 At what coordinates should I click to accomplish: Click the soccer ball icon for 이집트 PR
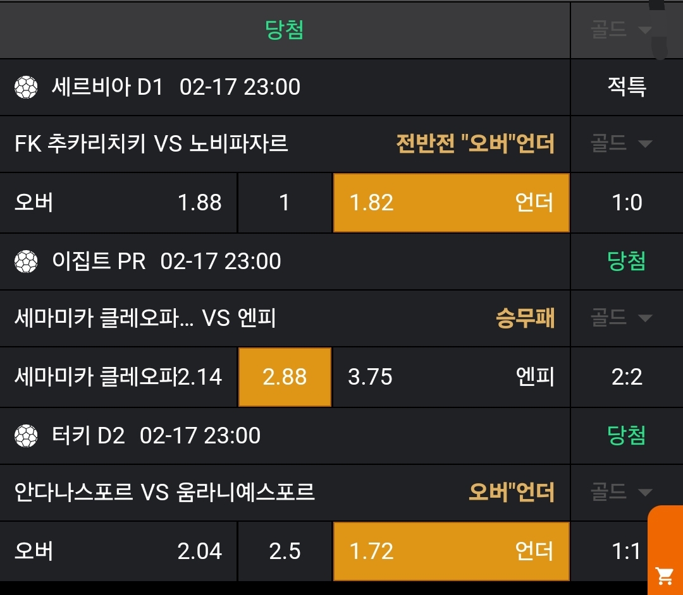(27, 261)
